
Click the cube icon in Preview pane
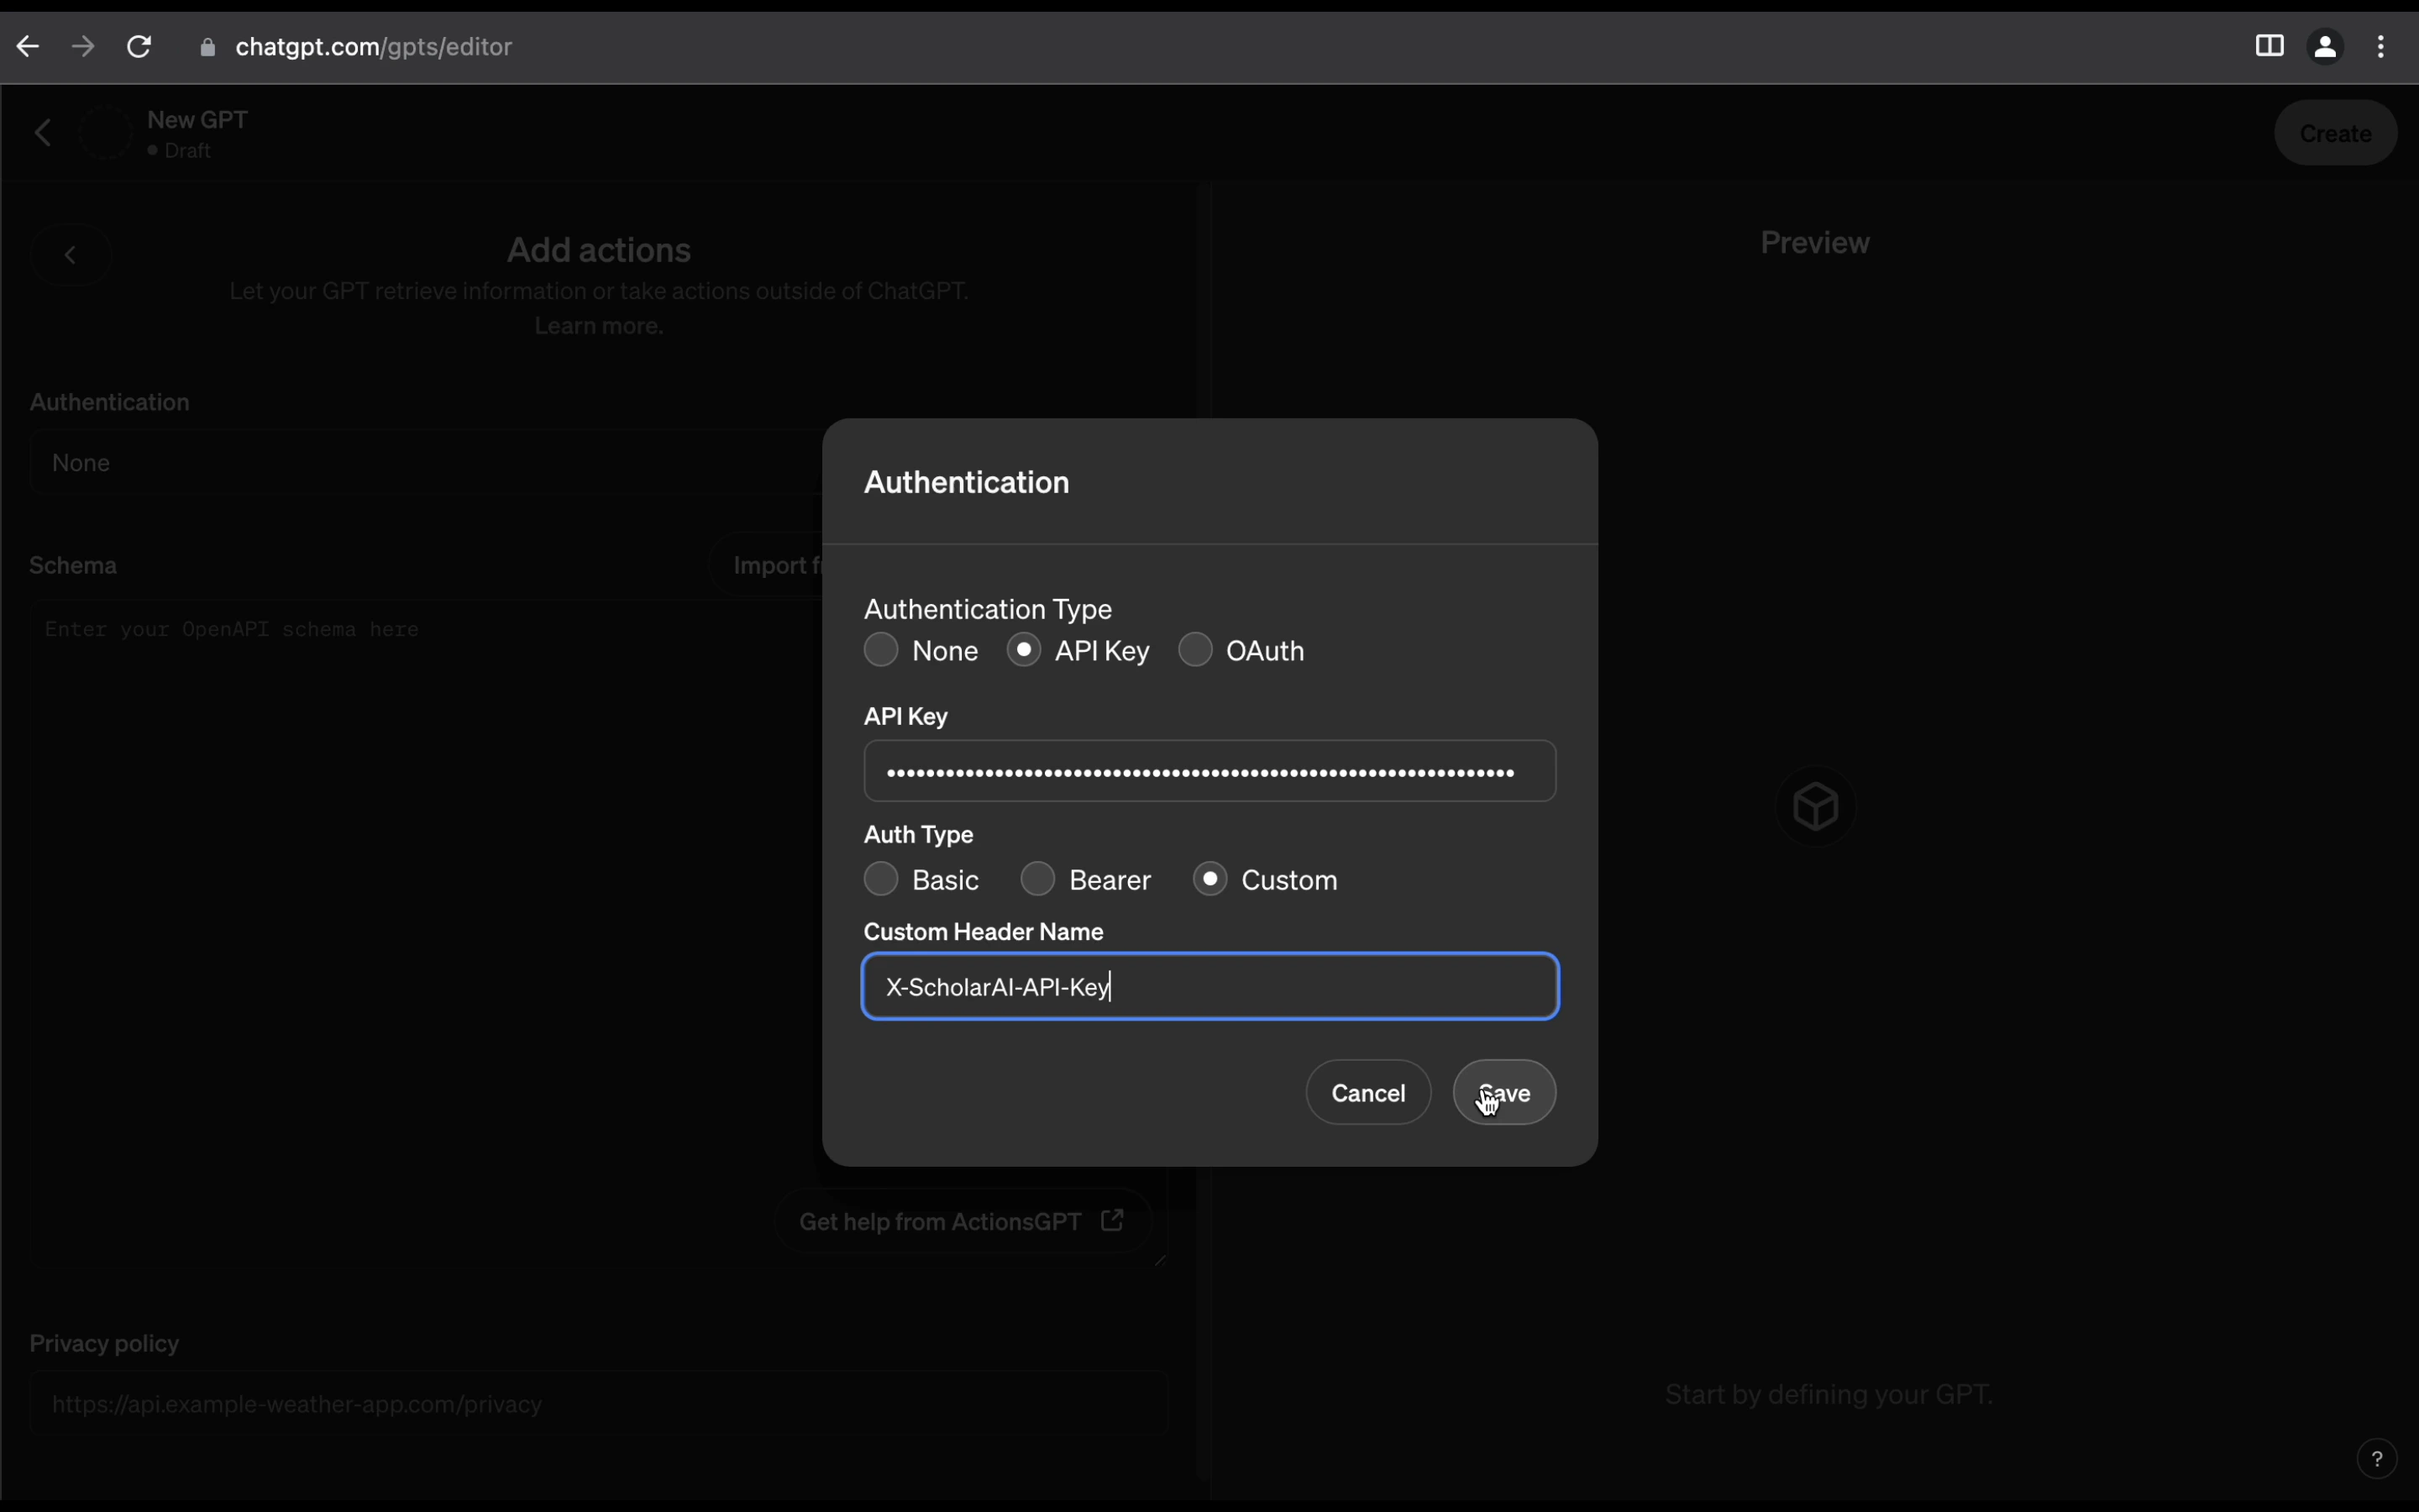[x=1815, y=806]
